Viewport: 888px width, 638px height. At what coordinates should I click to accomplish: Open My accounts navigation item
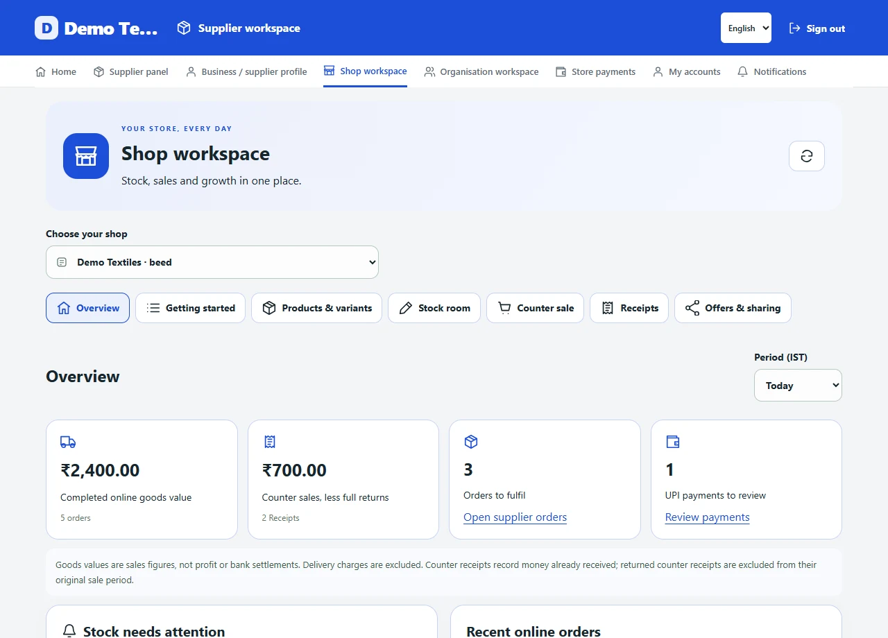[687, 71]
